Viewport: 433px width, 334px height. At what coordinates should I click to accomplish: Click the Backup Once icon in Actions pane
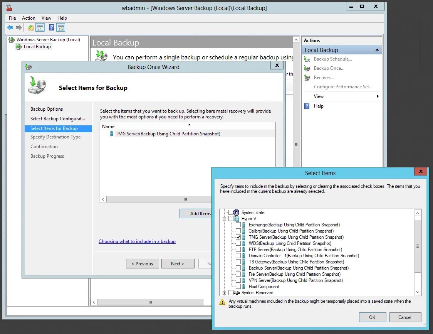(307, 68)
